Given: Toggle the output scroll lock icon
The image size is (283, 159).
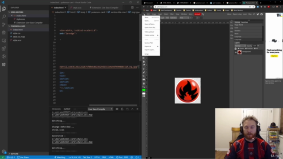Looking at the screenshot, I should pyautogui.click(x=122, y=109).
